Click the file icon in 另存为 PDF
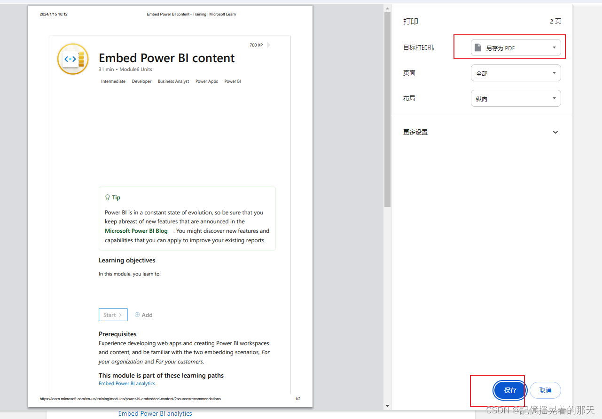This screenshot has height=419, width=602. (x=478, y=47)
